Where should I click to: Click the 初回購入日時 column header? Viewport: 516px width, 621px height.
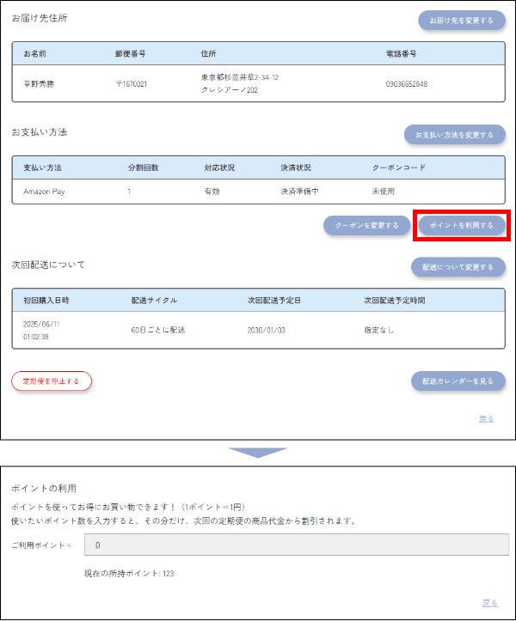(46, 301)
